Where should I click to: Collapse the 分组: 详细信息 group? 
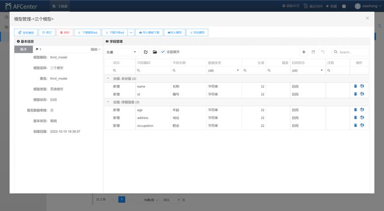(x=108, y=102)
